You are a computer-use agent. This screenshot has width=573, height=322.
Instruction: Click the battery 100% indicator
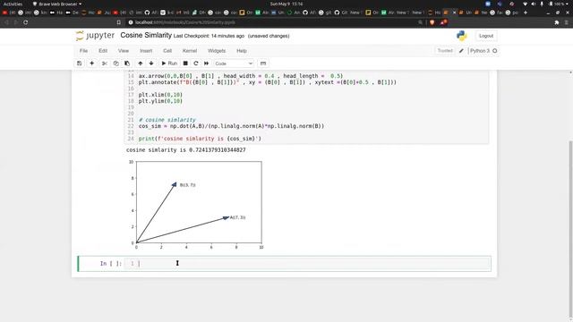(x=557, y=4)
